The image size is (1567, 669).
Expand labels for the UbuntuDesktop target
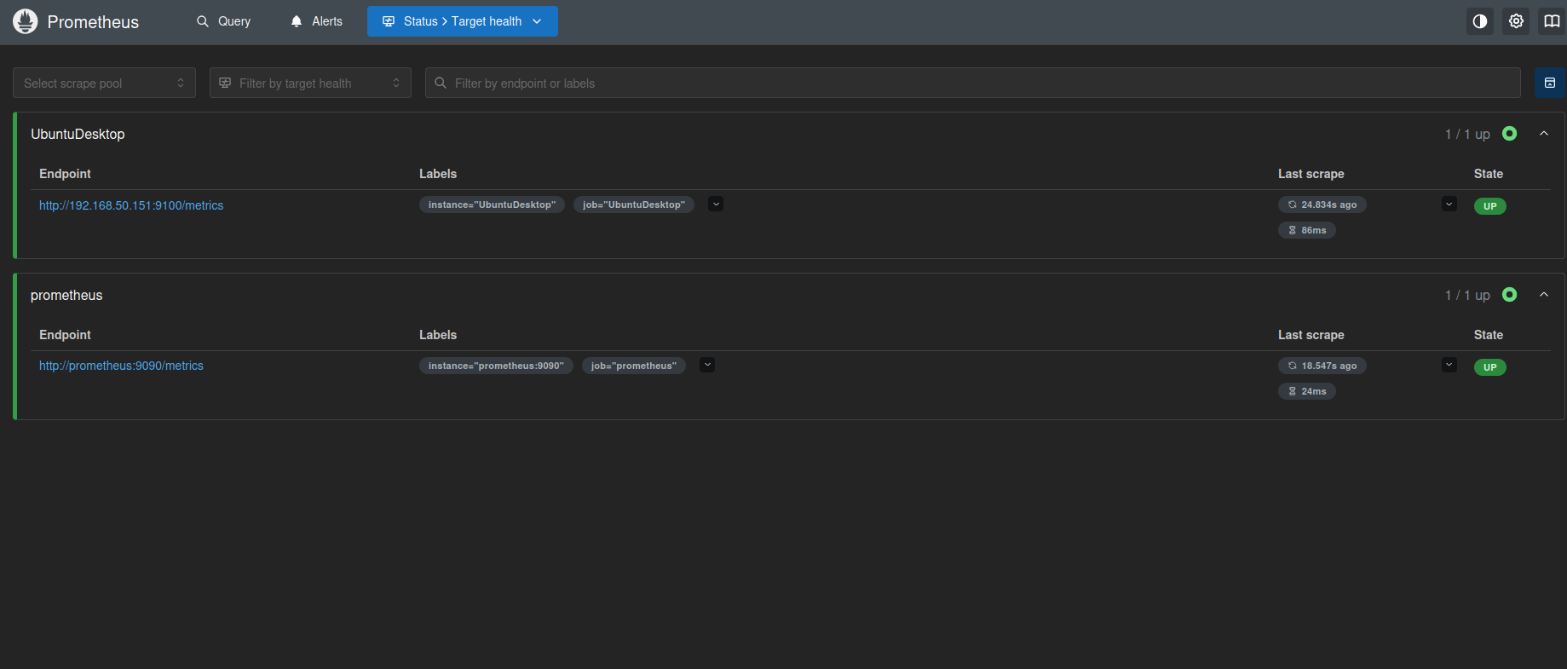coord(716,204)
